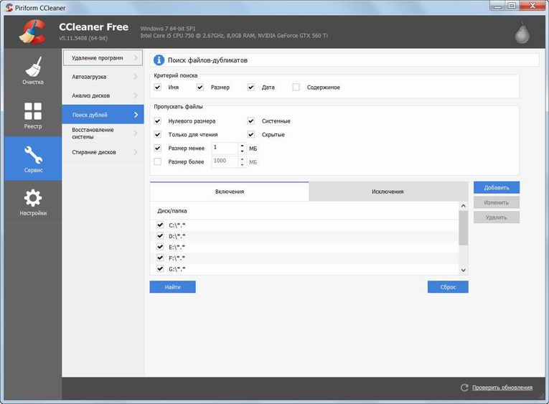Open Настройки gear section

click(33, 202)
